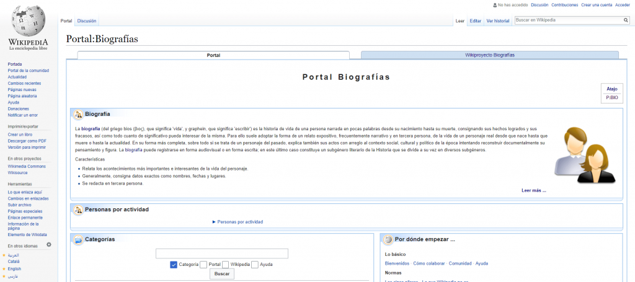
Task: Check the Portal checkbox
Action: click(203, 265)
